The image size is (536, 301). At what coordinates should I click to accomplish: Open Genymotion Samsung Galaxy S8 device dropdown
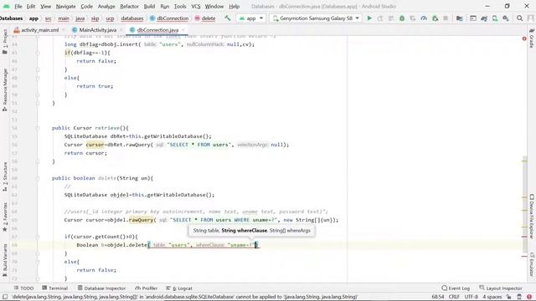click(316, 18)
